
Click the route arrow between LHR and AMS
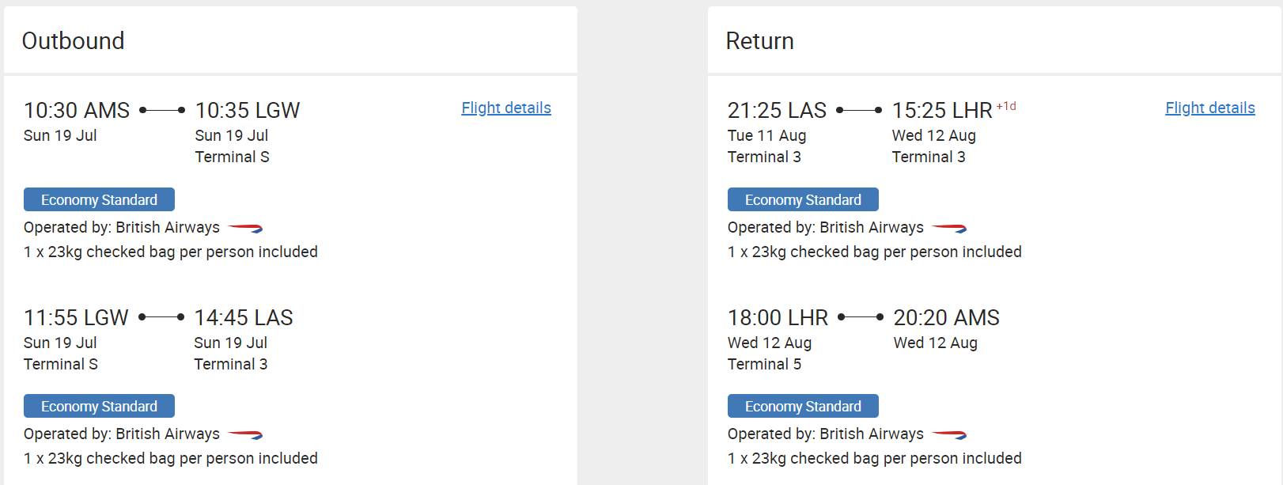(x=861, y=316)
